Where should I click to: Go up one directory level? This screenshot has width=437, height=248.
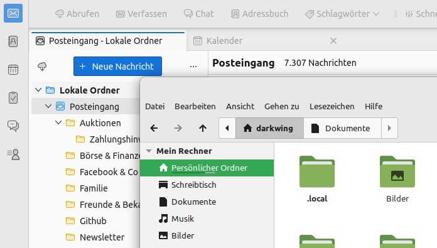coord(203,128)
